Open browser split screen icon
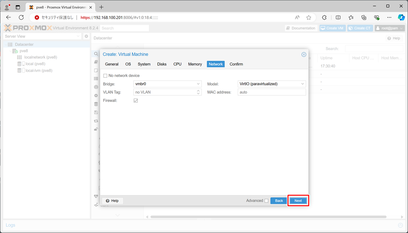The width and height of the screenshot is (408, 233). coord(338,18)
